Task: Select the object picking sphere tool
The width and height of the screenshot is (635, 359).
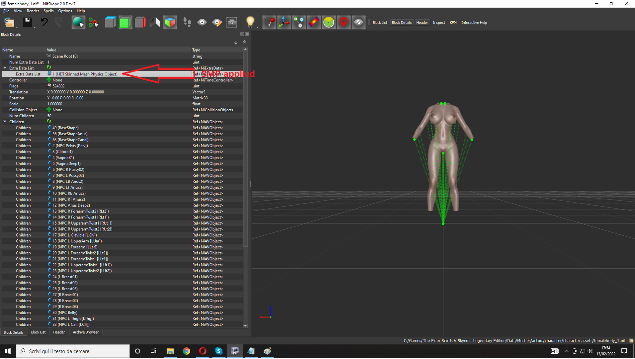Action: [x=78, y=22]
